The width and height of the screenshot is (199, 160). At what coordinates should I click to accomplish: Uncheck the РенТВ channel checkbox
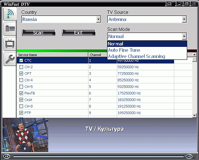point(21,93)
